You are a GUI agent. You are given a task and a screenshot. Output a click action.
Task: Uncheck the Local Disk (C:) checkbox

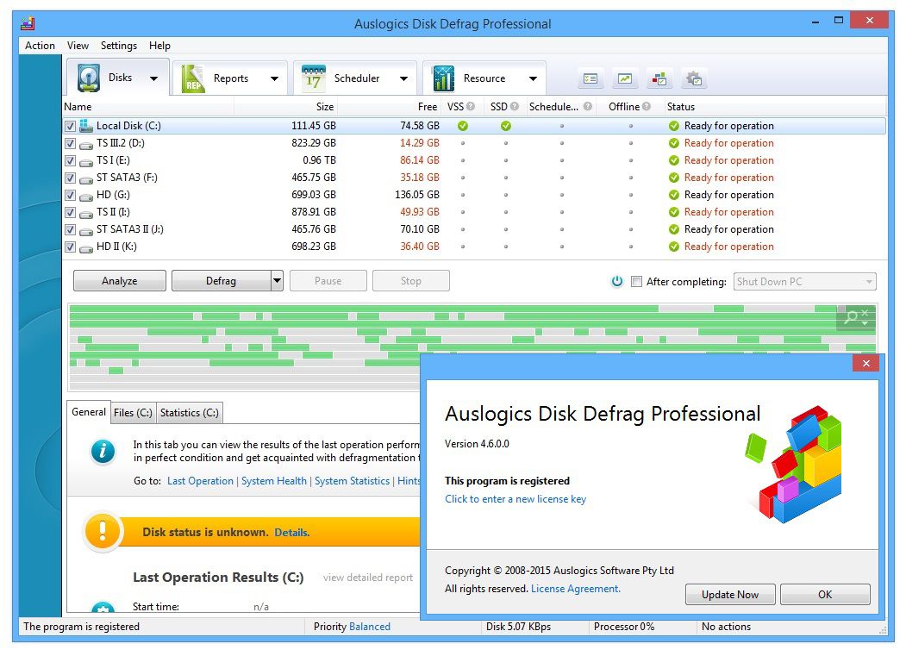pos(70,126)
